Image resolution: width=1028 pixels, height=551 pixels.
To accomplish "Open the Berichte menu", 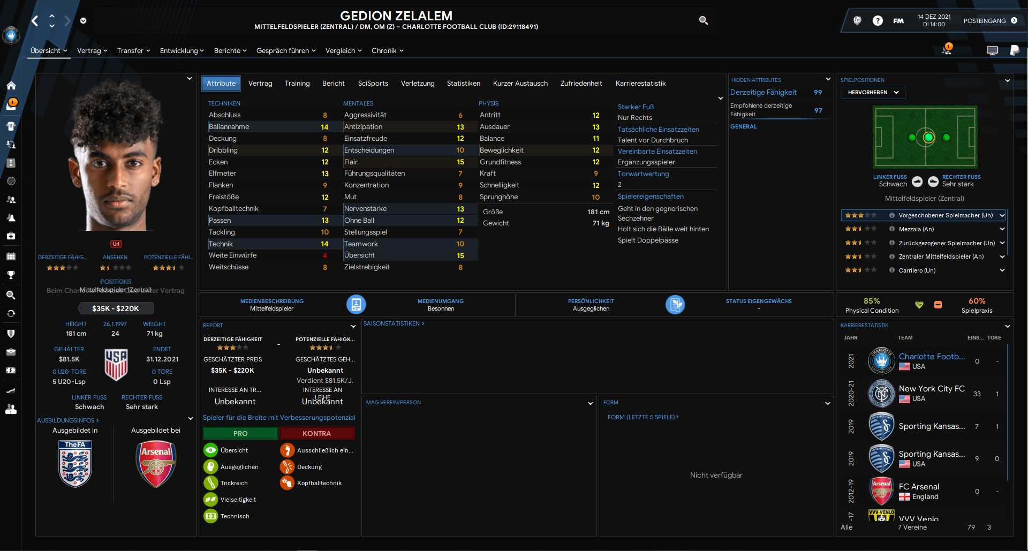I will (x=230, y=50).
